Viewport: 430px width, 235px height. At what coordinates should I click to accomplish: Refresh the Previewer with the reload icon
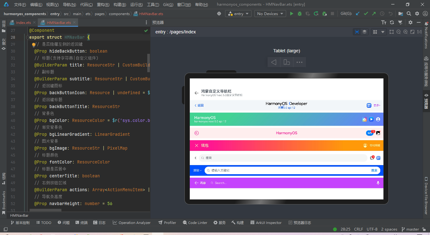(392, 22)
